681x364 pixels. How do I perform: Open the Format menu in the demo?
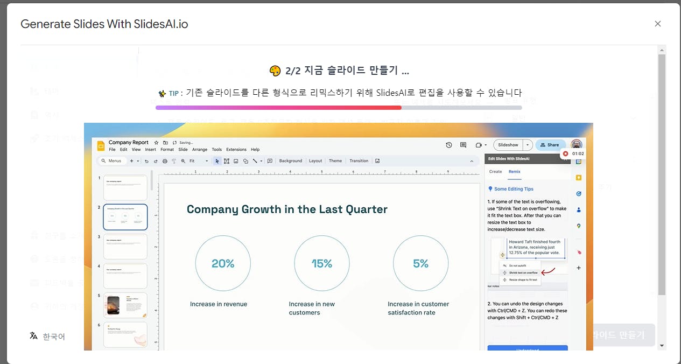click(167, 150)
